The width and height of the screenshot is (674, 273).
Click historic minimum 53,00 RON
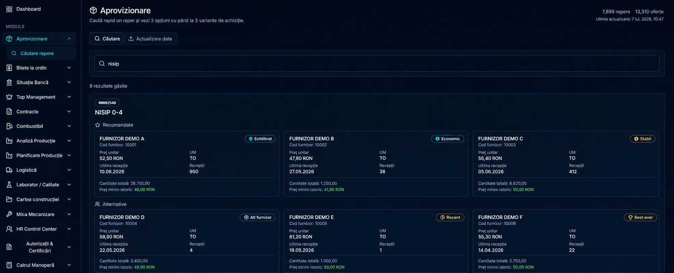334,267
